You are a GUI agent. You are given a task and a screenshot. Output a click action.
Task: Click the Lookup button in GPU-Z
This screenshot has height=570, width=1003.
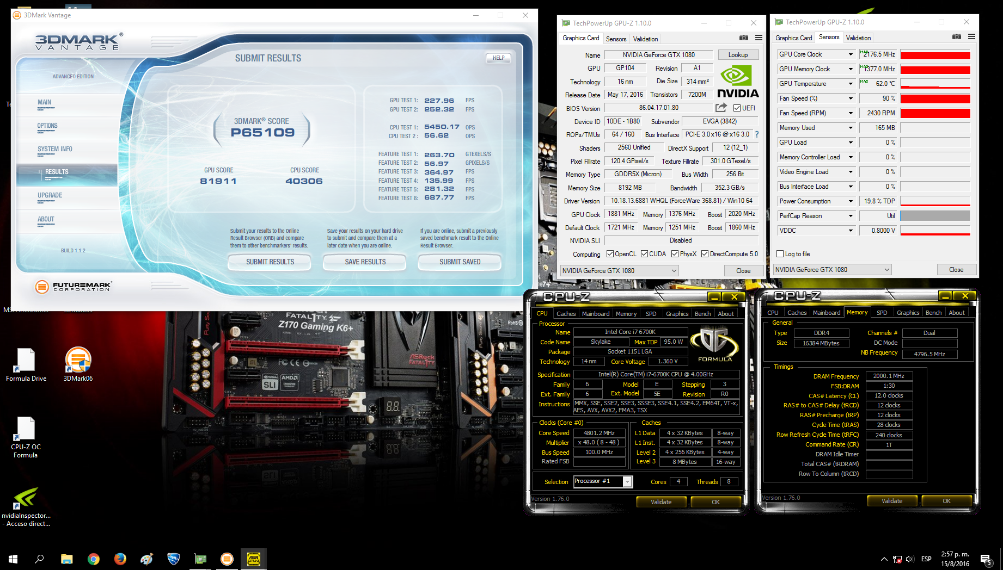(x=738, y=55)
